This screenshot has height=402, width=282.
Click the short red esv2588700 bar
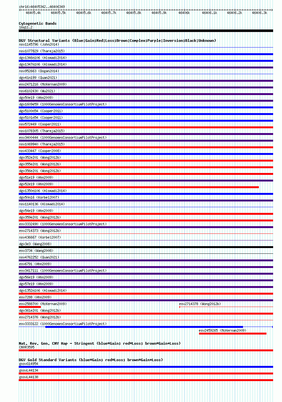pos(30,307)
